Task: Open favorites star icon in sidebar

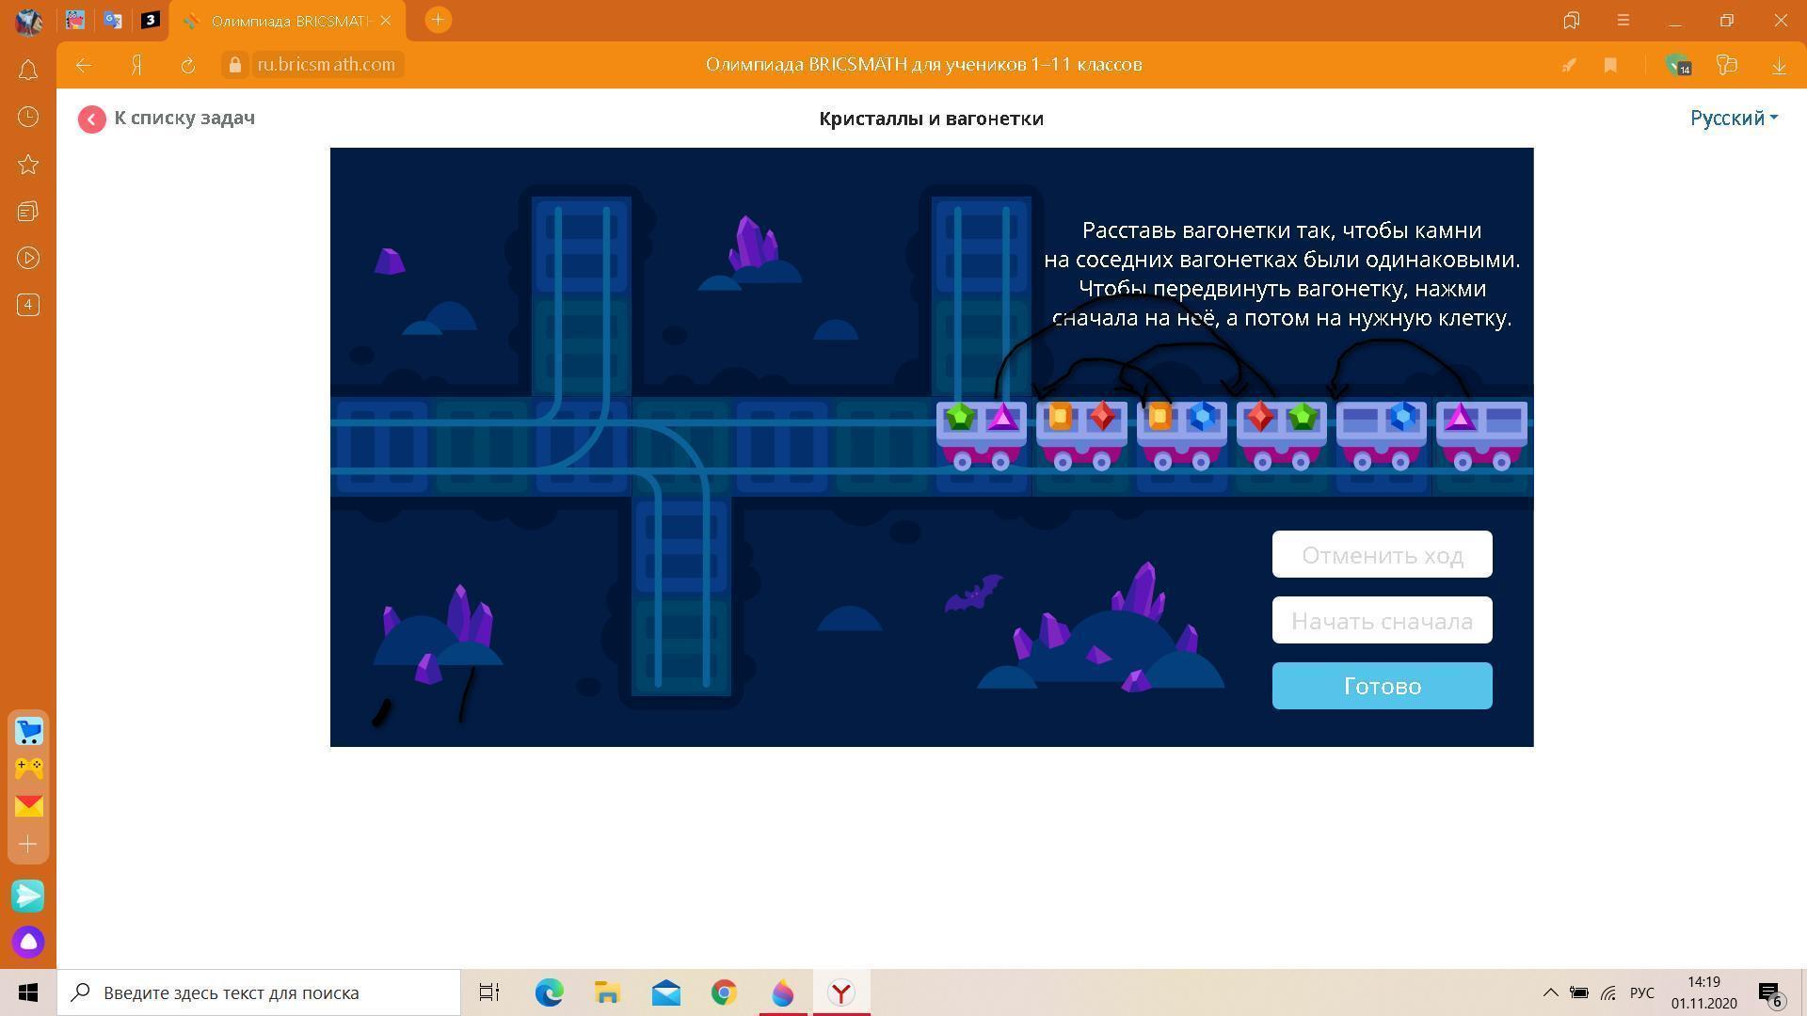Action: (x=28, y=165)
